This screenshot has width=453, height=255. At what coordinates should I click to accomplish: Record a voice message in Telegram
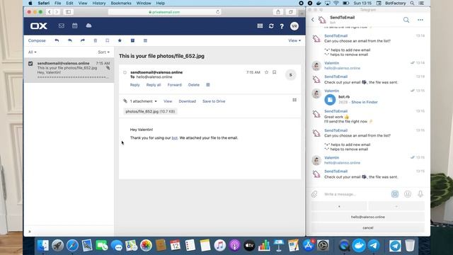pos(420,194)
